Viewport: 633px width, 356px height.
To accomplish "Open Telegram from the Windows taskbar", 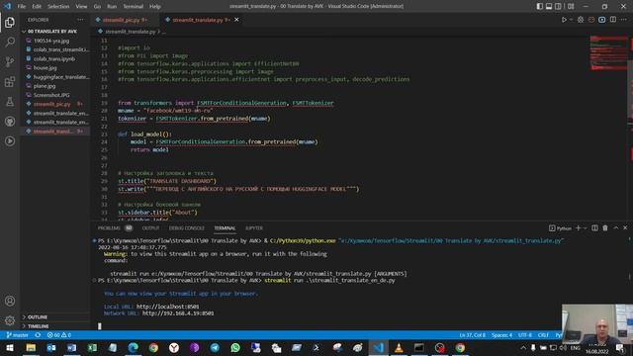I will point(215,347).
